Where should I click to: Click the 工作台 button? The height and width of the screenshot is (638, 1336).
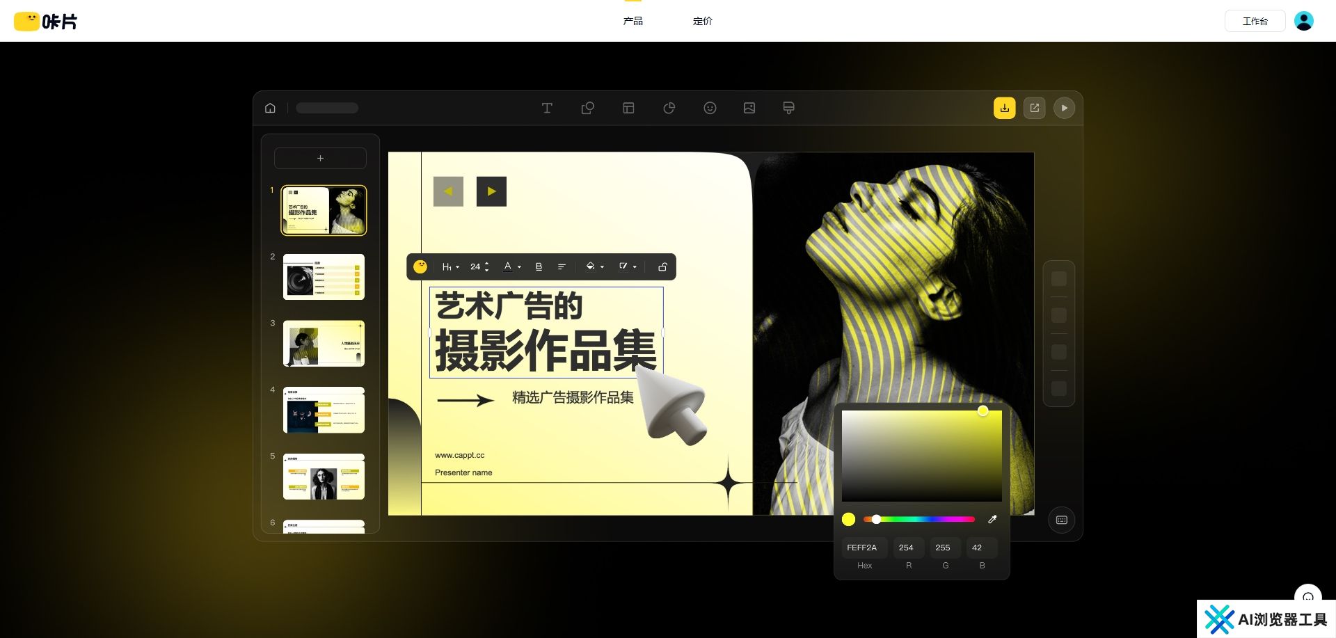click(1255, 21)
